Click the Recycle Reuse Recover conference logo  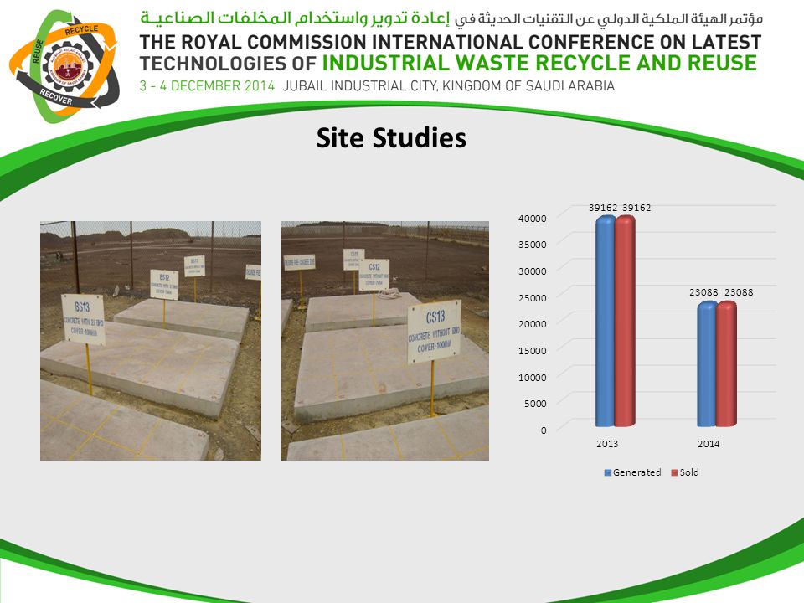click(64, 67)
